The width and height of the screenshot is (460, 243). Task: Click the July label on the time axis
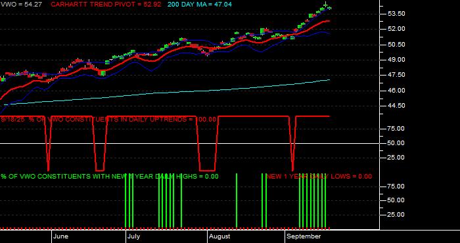pyautogui.click(x=134, y=236)
